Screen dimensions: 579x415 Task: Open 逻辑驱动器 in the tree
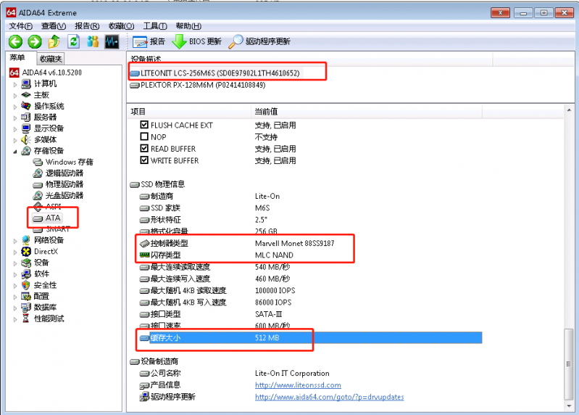[59, 173]
